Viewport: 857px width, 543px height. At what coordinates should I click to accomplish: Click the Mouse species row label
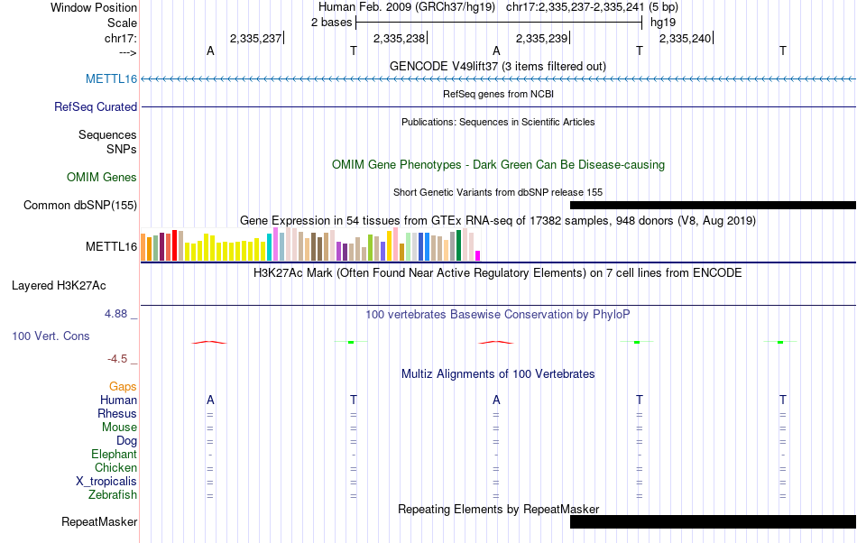[x=119, y=428]
